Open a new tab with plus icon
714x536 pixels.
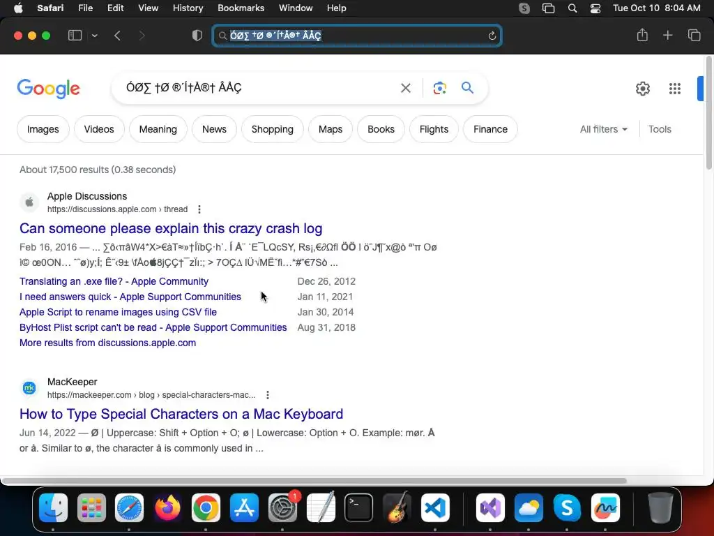pos(667,36)
